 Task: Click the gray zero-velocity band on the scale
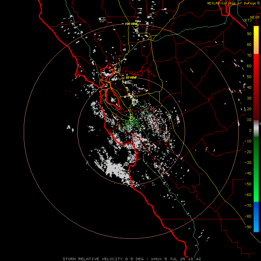pyautogui.click(x=256, y=128)
